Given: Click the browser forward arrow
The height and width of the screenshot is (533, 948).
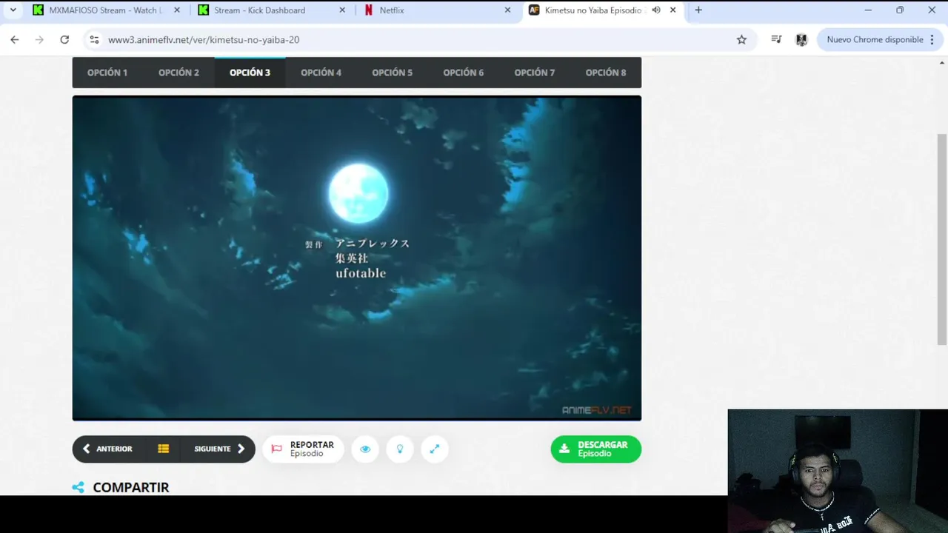Looking at the screenshot, I should tap(39, 40).
